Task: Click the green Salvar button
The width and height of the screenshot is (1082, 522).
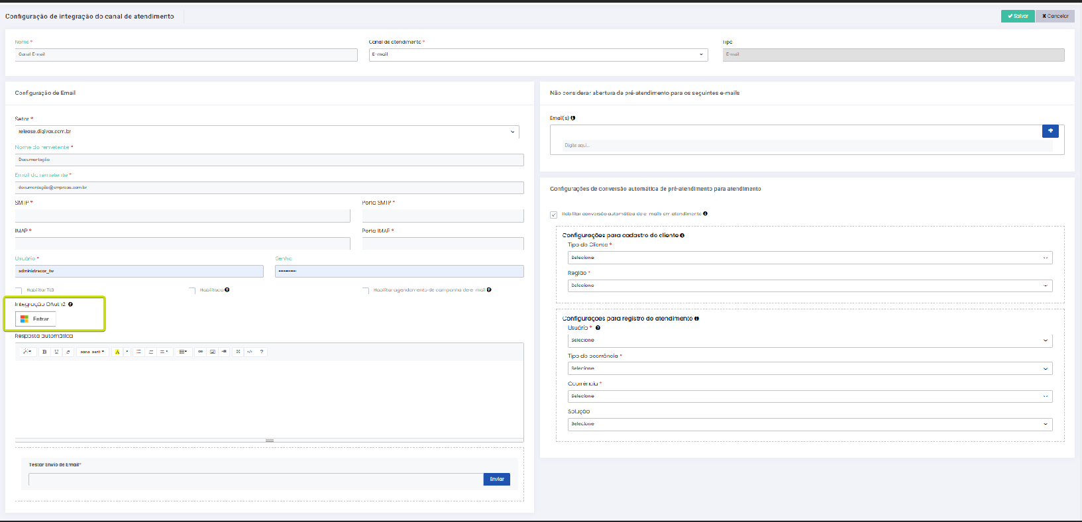Action: point(1017,16)
